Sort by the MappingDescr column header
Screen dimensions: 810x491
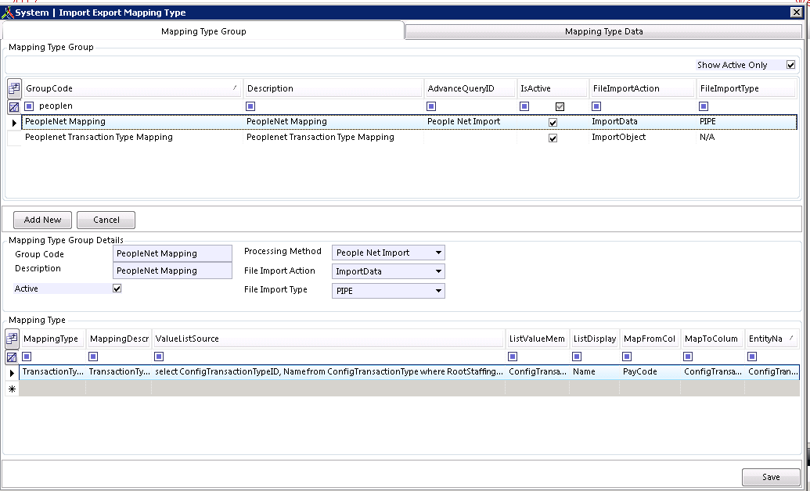119,339
